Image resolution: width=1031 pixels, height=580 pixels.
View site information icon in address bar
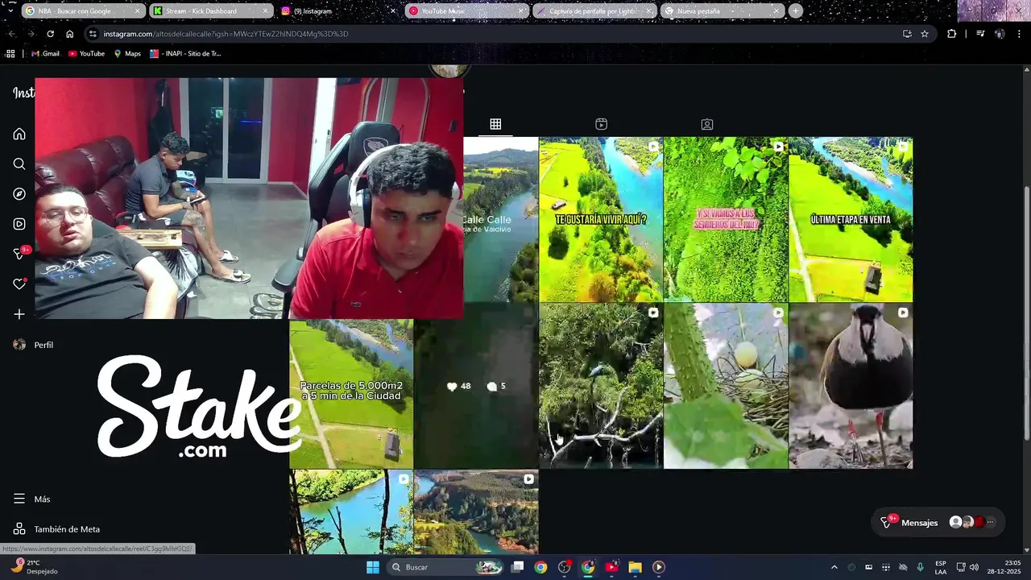click(93, 34)
